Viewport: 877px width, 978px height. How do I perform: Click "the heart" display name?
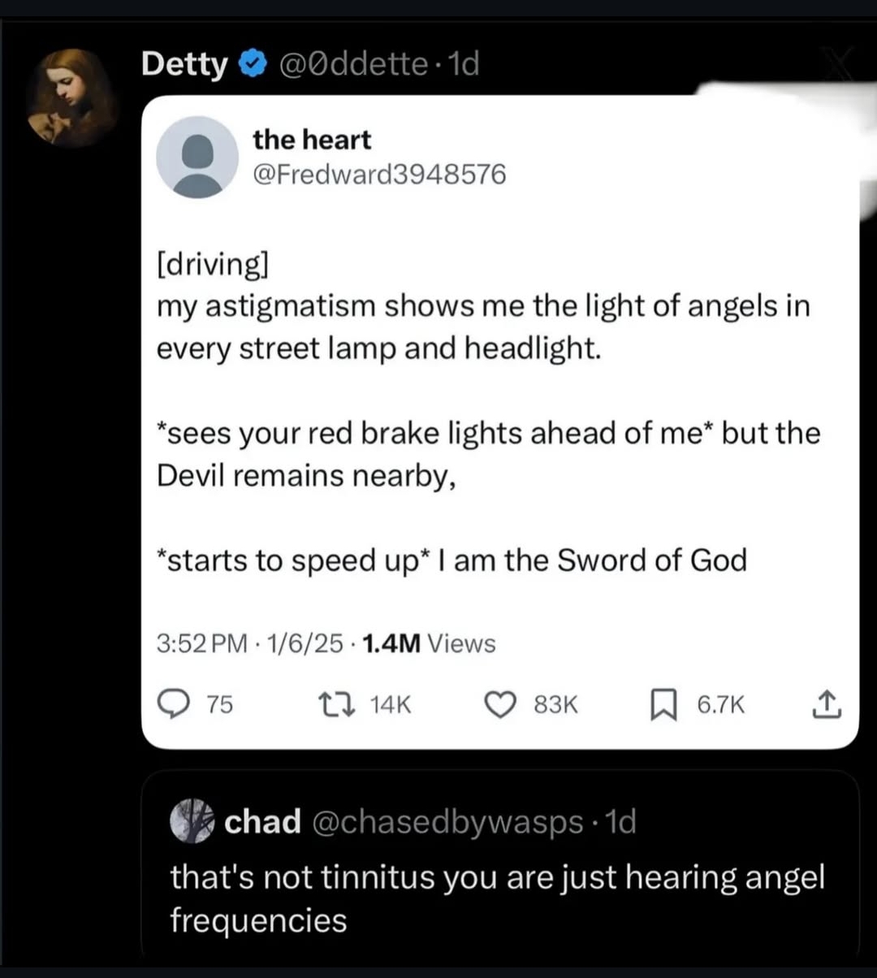point(312,140)
